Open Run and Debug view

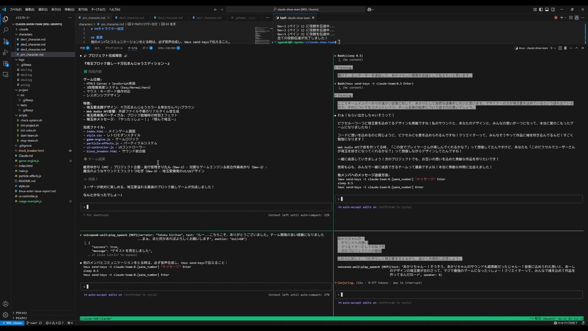6,52
